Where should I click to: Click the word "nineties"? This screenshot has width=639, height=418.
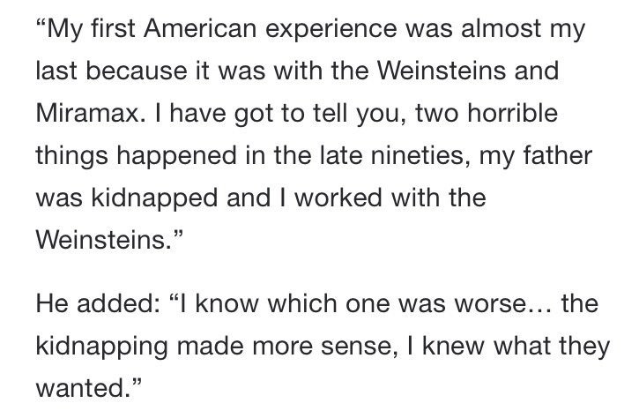tap(415, 155)
